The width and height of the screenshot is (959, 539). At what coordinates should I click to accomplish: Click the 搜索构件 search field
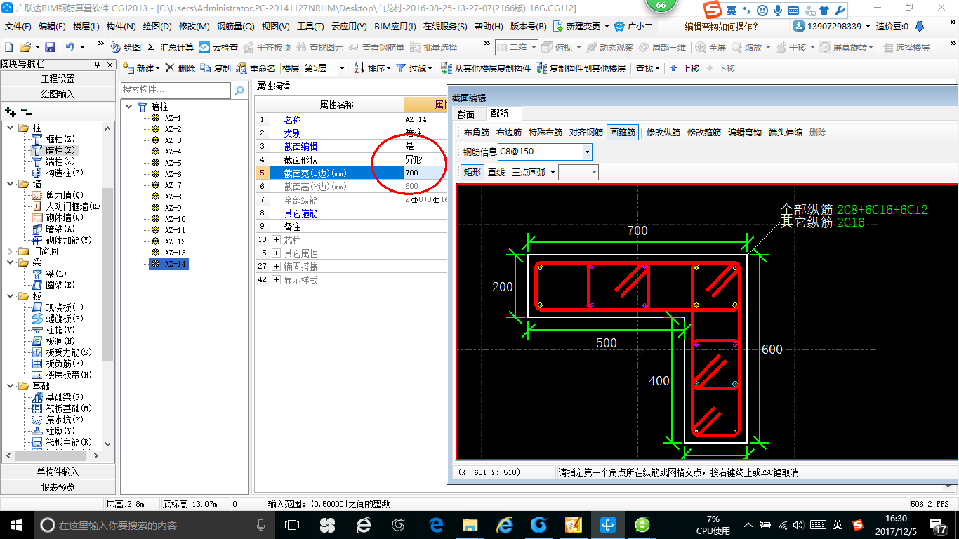pos(176,90)
